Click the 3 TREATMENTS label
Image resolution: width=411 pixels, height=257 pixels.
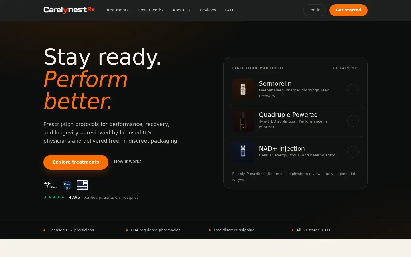click(x=345, y=68)
